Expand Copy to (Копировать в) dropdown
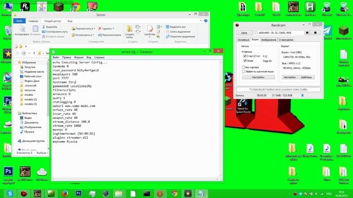The width and height of the screenshot is (353, 198). (93, 35)
